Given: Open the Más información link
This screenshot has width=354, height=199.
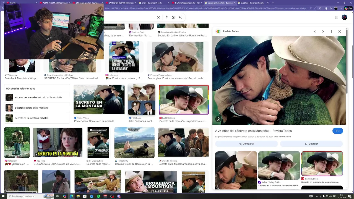Looking at the screenshot, I should click(282, 137).
